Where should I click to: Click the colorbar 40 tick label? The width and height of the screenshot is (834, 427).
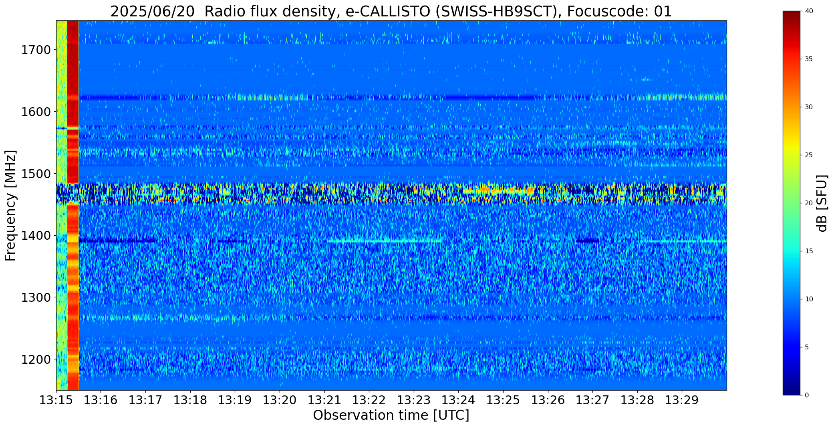809,11
